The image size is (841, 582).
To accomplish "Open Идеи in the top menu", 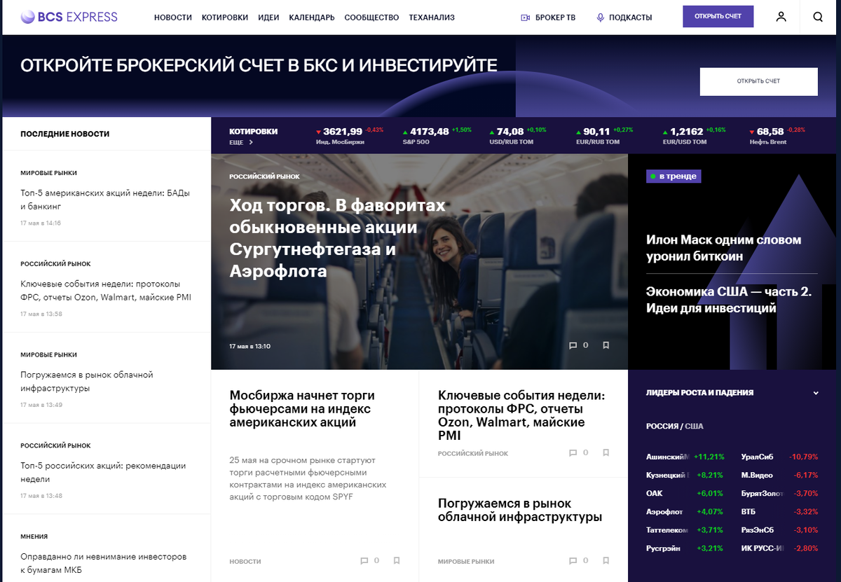I will pyautogui.click(x=268, y=18).
